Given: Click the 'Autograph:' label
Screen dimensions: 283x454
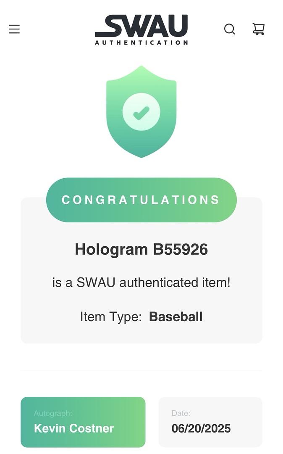Looking at the screenshot, I should pos(53,414).
